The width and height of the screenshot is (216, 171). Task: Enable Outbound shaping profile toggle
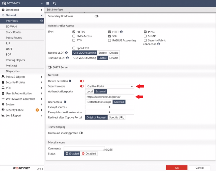tap(81, 133)
